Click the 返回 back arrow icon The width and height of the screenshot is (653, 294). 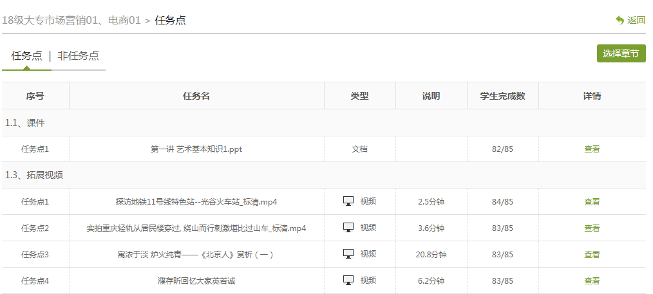click(620, 20)
